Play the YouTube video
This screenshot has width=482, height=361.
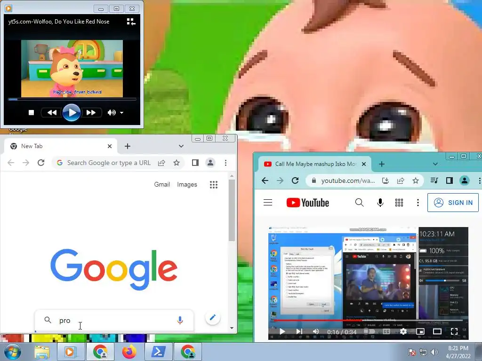tap(282, 331)
